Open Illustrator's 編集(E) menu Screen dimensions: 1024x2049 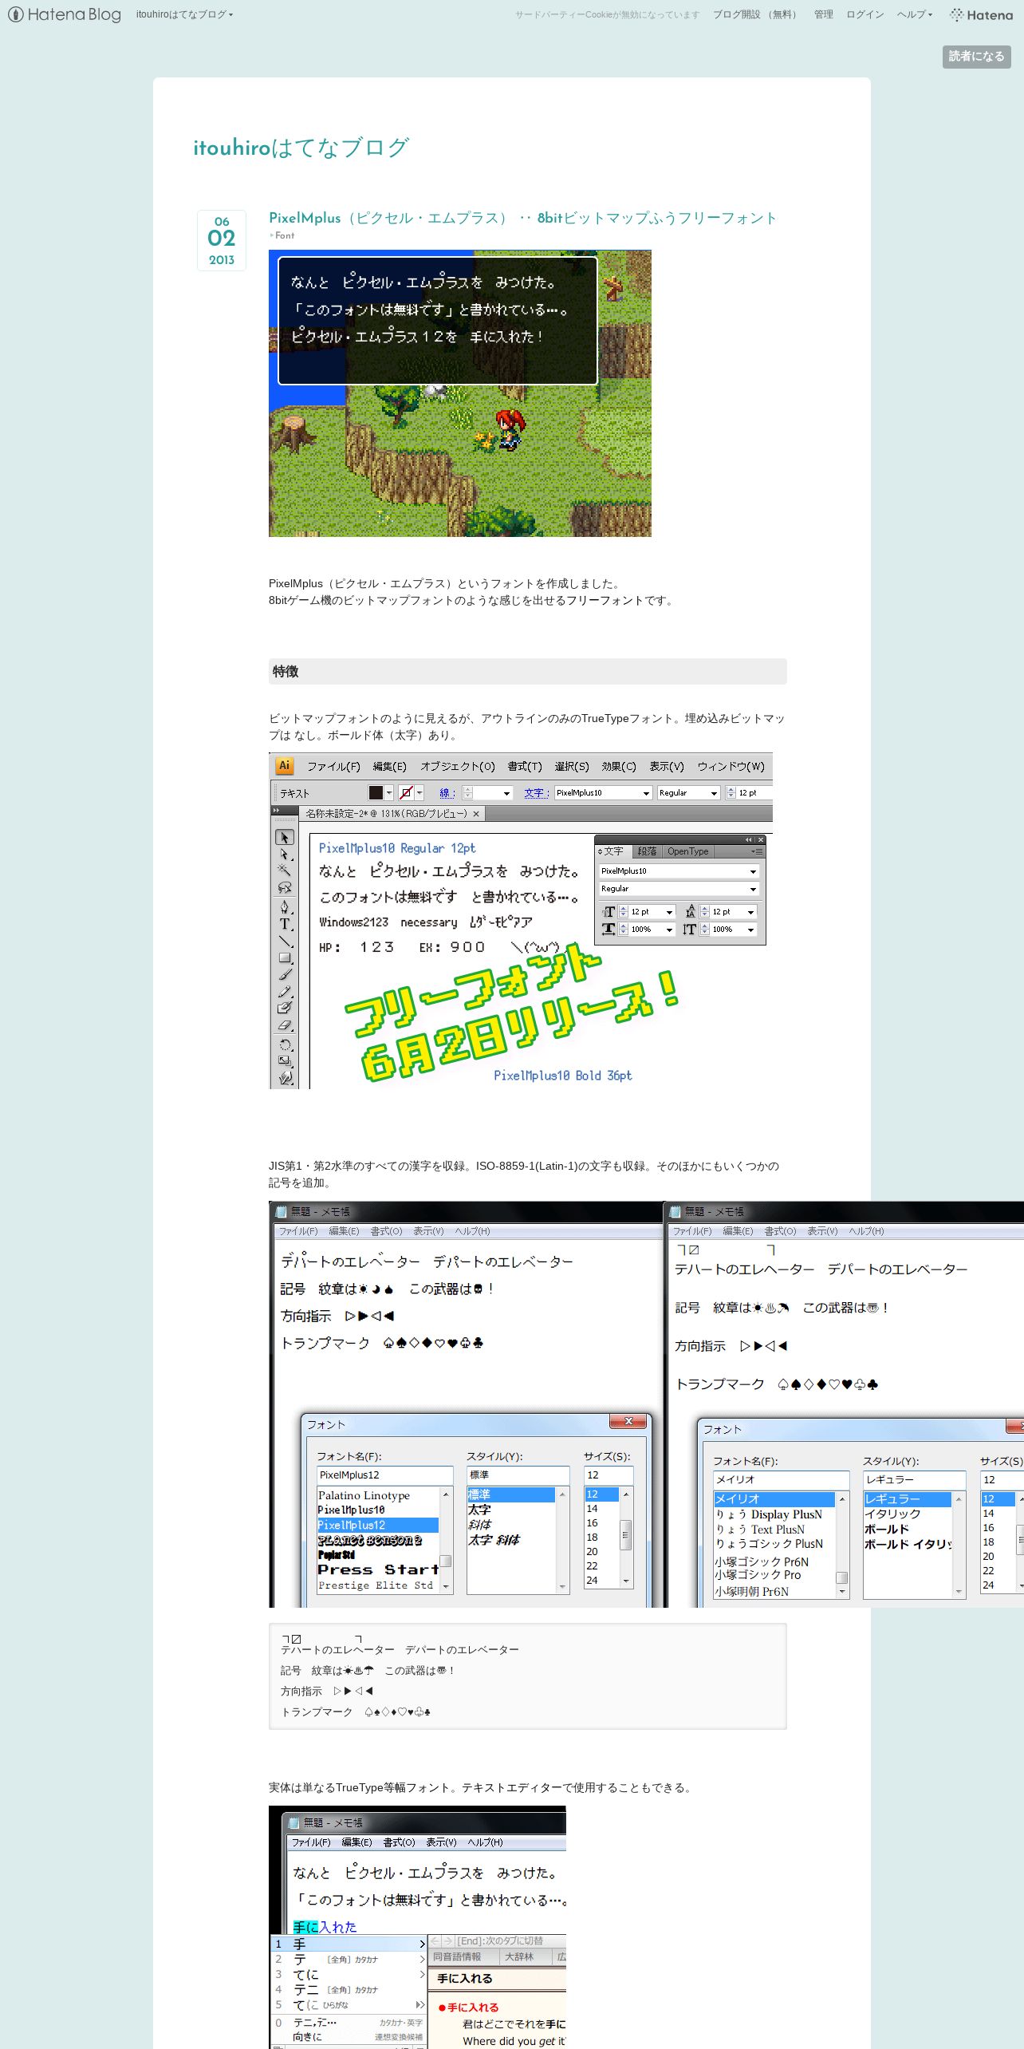pos(389,766)
